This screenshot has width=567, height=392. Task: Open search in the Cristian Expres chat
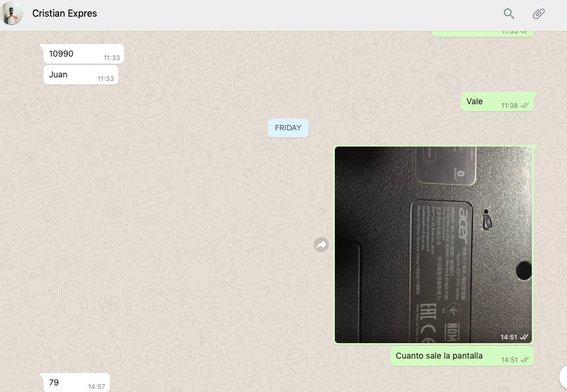coord(509,14)
